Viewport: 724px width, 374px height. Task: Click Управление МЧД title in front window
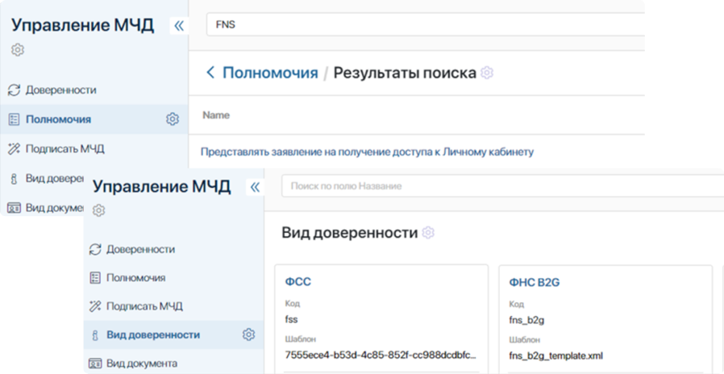point(161,187)
